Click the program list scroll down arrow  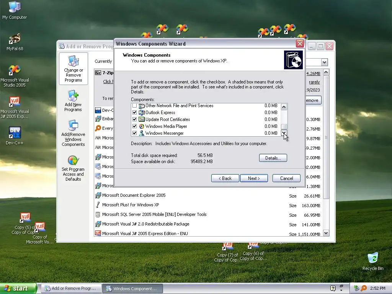click(x=326, y=233)
